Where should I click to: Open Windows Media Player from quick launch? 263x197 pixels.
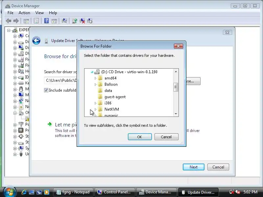[x=47, y=192]
